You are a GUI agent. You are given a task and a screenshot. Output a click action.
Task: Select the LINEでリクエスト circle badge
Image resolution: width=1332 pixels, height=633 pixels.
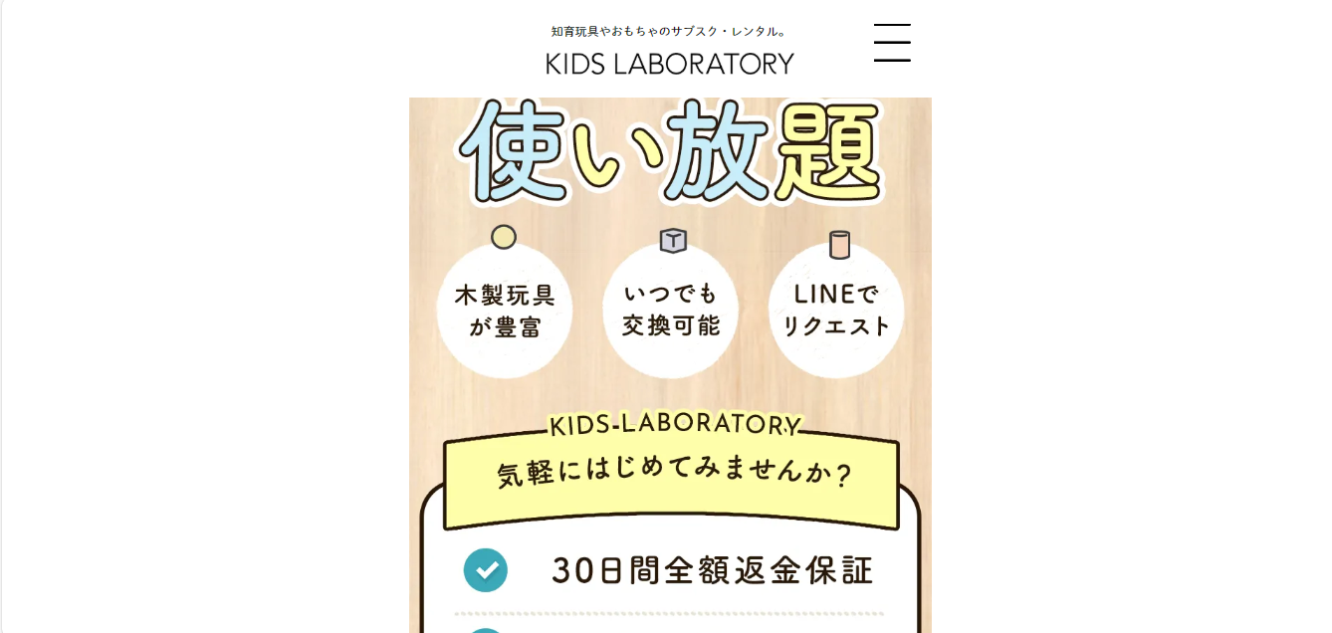tap(836, 311)
